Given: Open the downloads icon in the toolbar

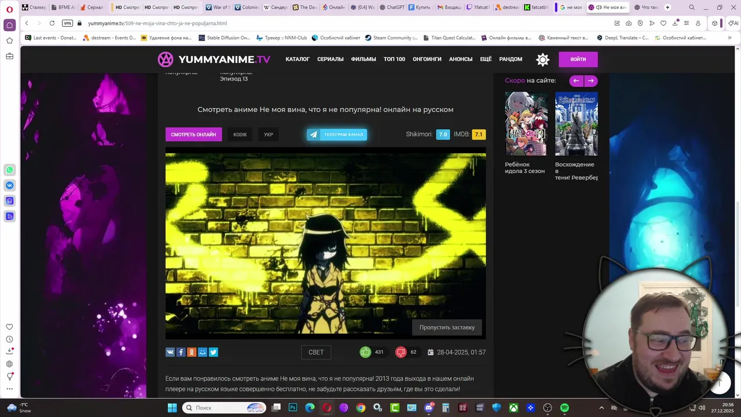Looking at the screenshot, I should click(x=675, y=23).
